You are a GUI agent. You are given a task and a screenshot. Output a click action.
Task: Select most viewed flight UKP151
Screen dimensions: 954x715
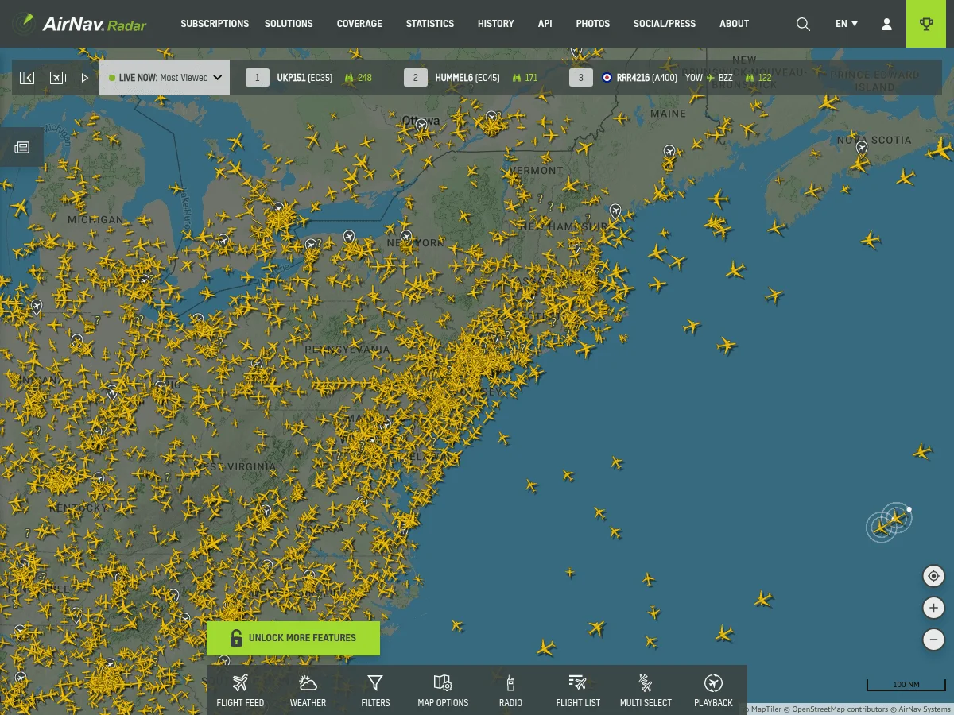point(304,78)
